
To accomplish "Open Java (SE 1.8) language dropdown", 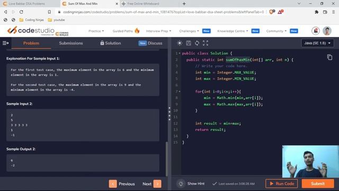I will pos(317,43).
